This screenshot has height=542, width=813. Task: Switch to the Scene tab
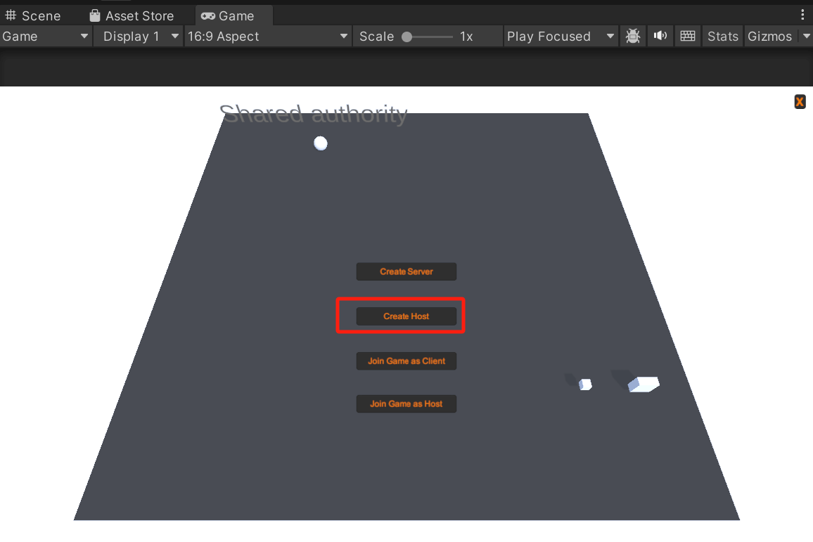(33, 15)
